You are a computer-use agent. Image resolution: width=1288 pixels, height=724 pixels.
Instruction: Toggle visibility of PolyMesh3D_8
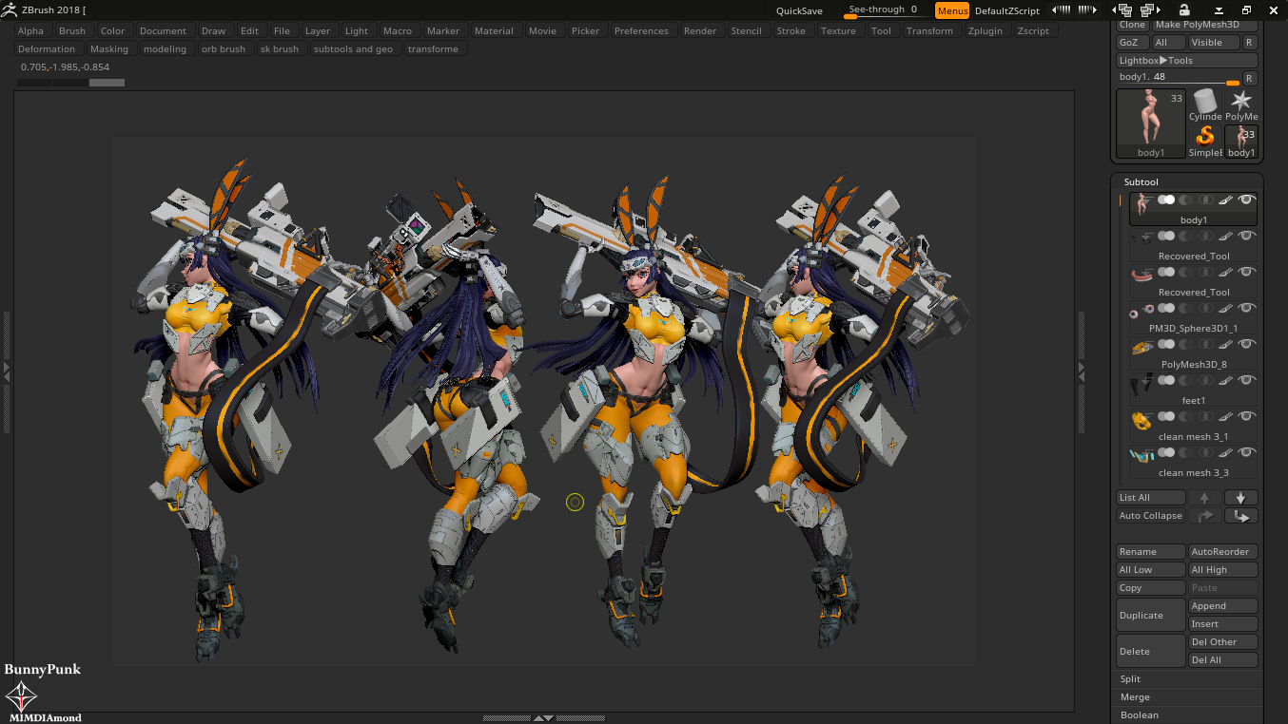(1247, 344)
